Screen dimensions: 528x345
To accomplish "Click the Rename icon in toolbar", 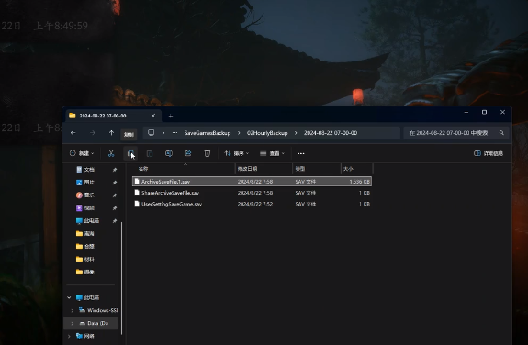I will coord(169,153).
